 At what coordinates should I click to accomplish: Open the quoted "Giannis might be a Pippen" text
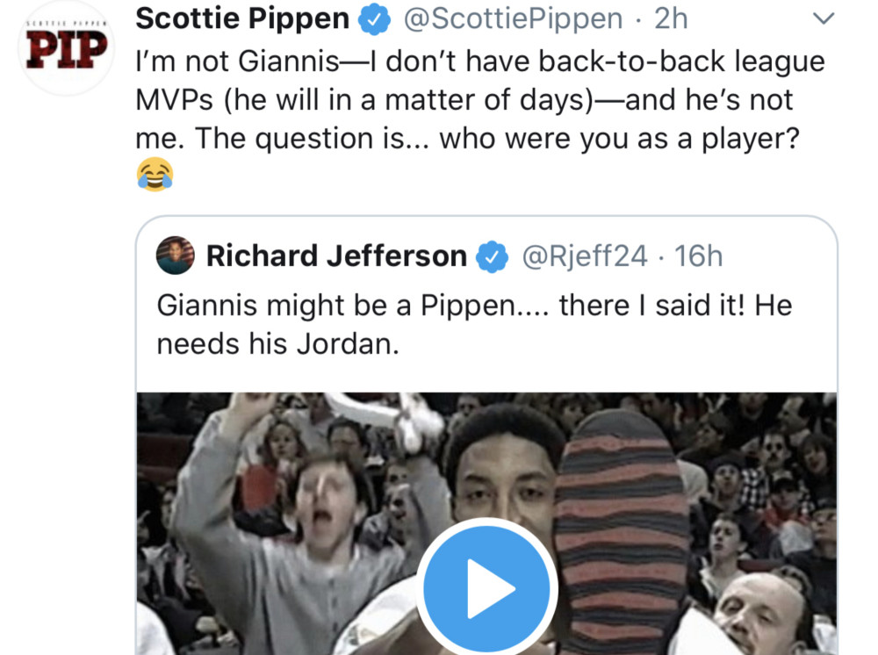474,325
